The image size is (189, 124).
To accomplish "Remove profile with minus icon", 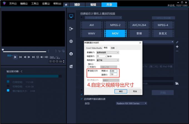I will tap(177, 51).
